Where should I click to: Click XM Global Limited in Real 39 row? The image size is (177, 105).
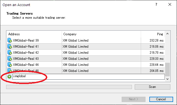(76, 41)
